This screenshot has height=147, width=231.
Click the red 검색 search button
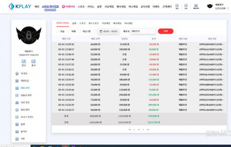[x=166, y=31]
